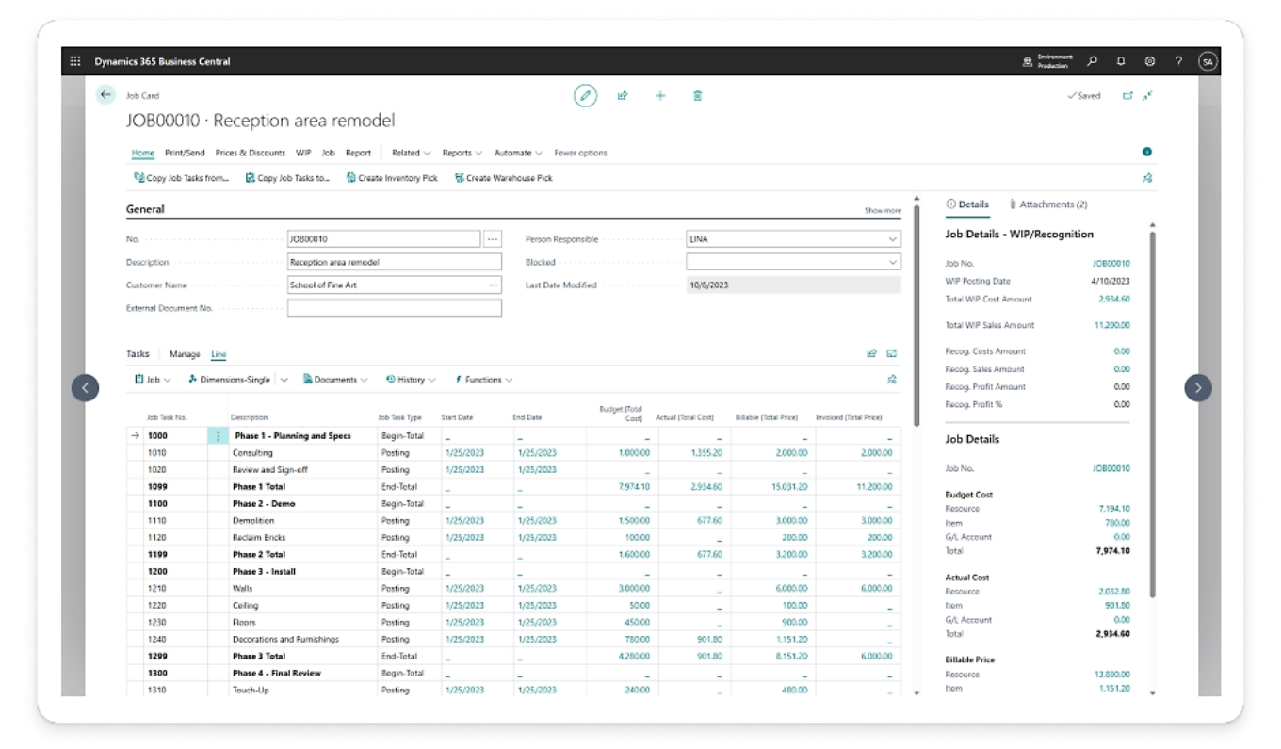Click the share icon in header
Screen dimensions: 1281x749
click(x=623, y=96)
